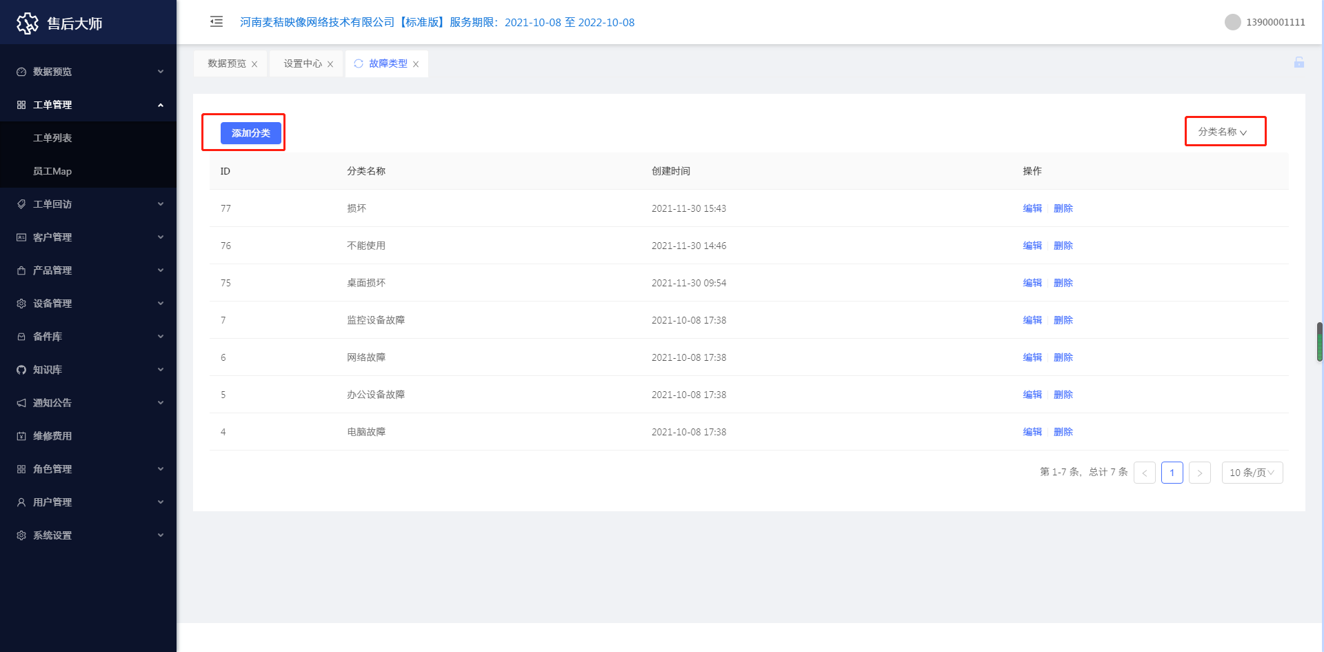Edit the 损坏 category row
Image resolution: width=1324 pixels, height=652 pixels.
(x=1032, y=208)
